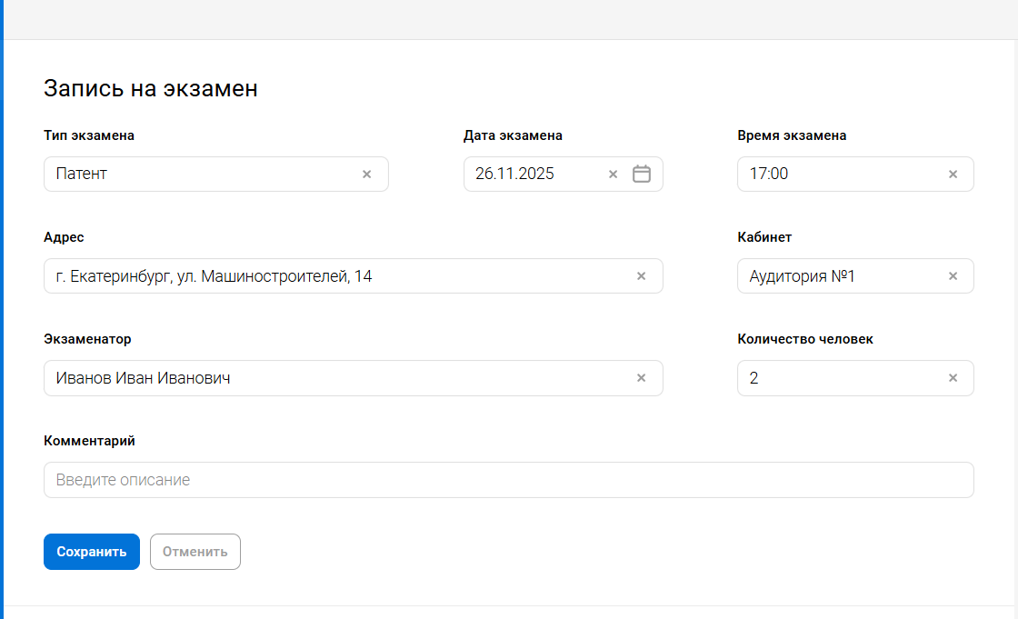Screen dimensions: 1018x619
Task: Clear the Кабинет selection
Action: click(x=953, y=276)
